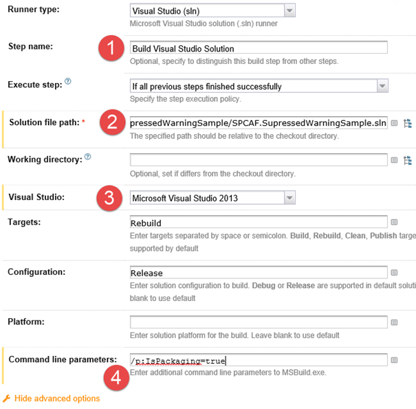Click the Targets field containing Rebuild
This screenshot has height=409, width=416.
point(259,223)
